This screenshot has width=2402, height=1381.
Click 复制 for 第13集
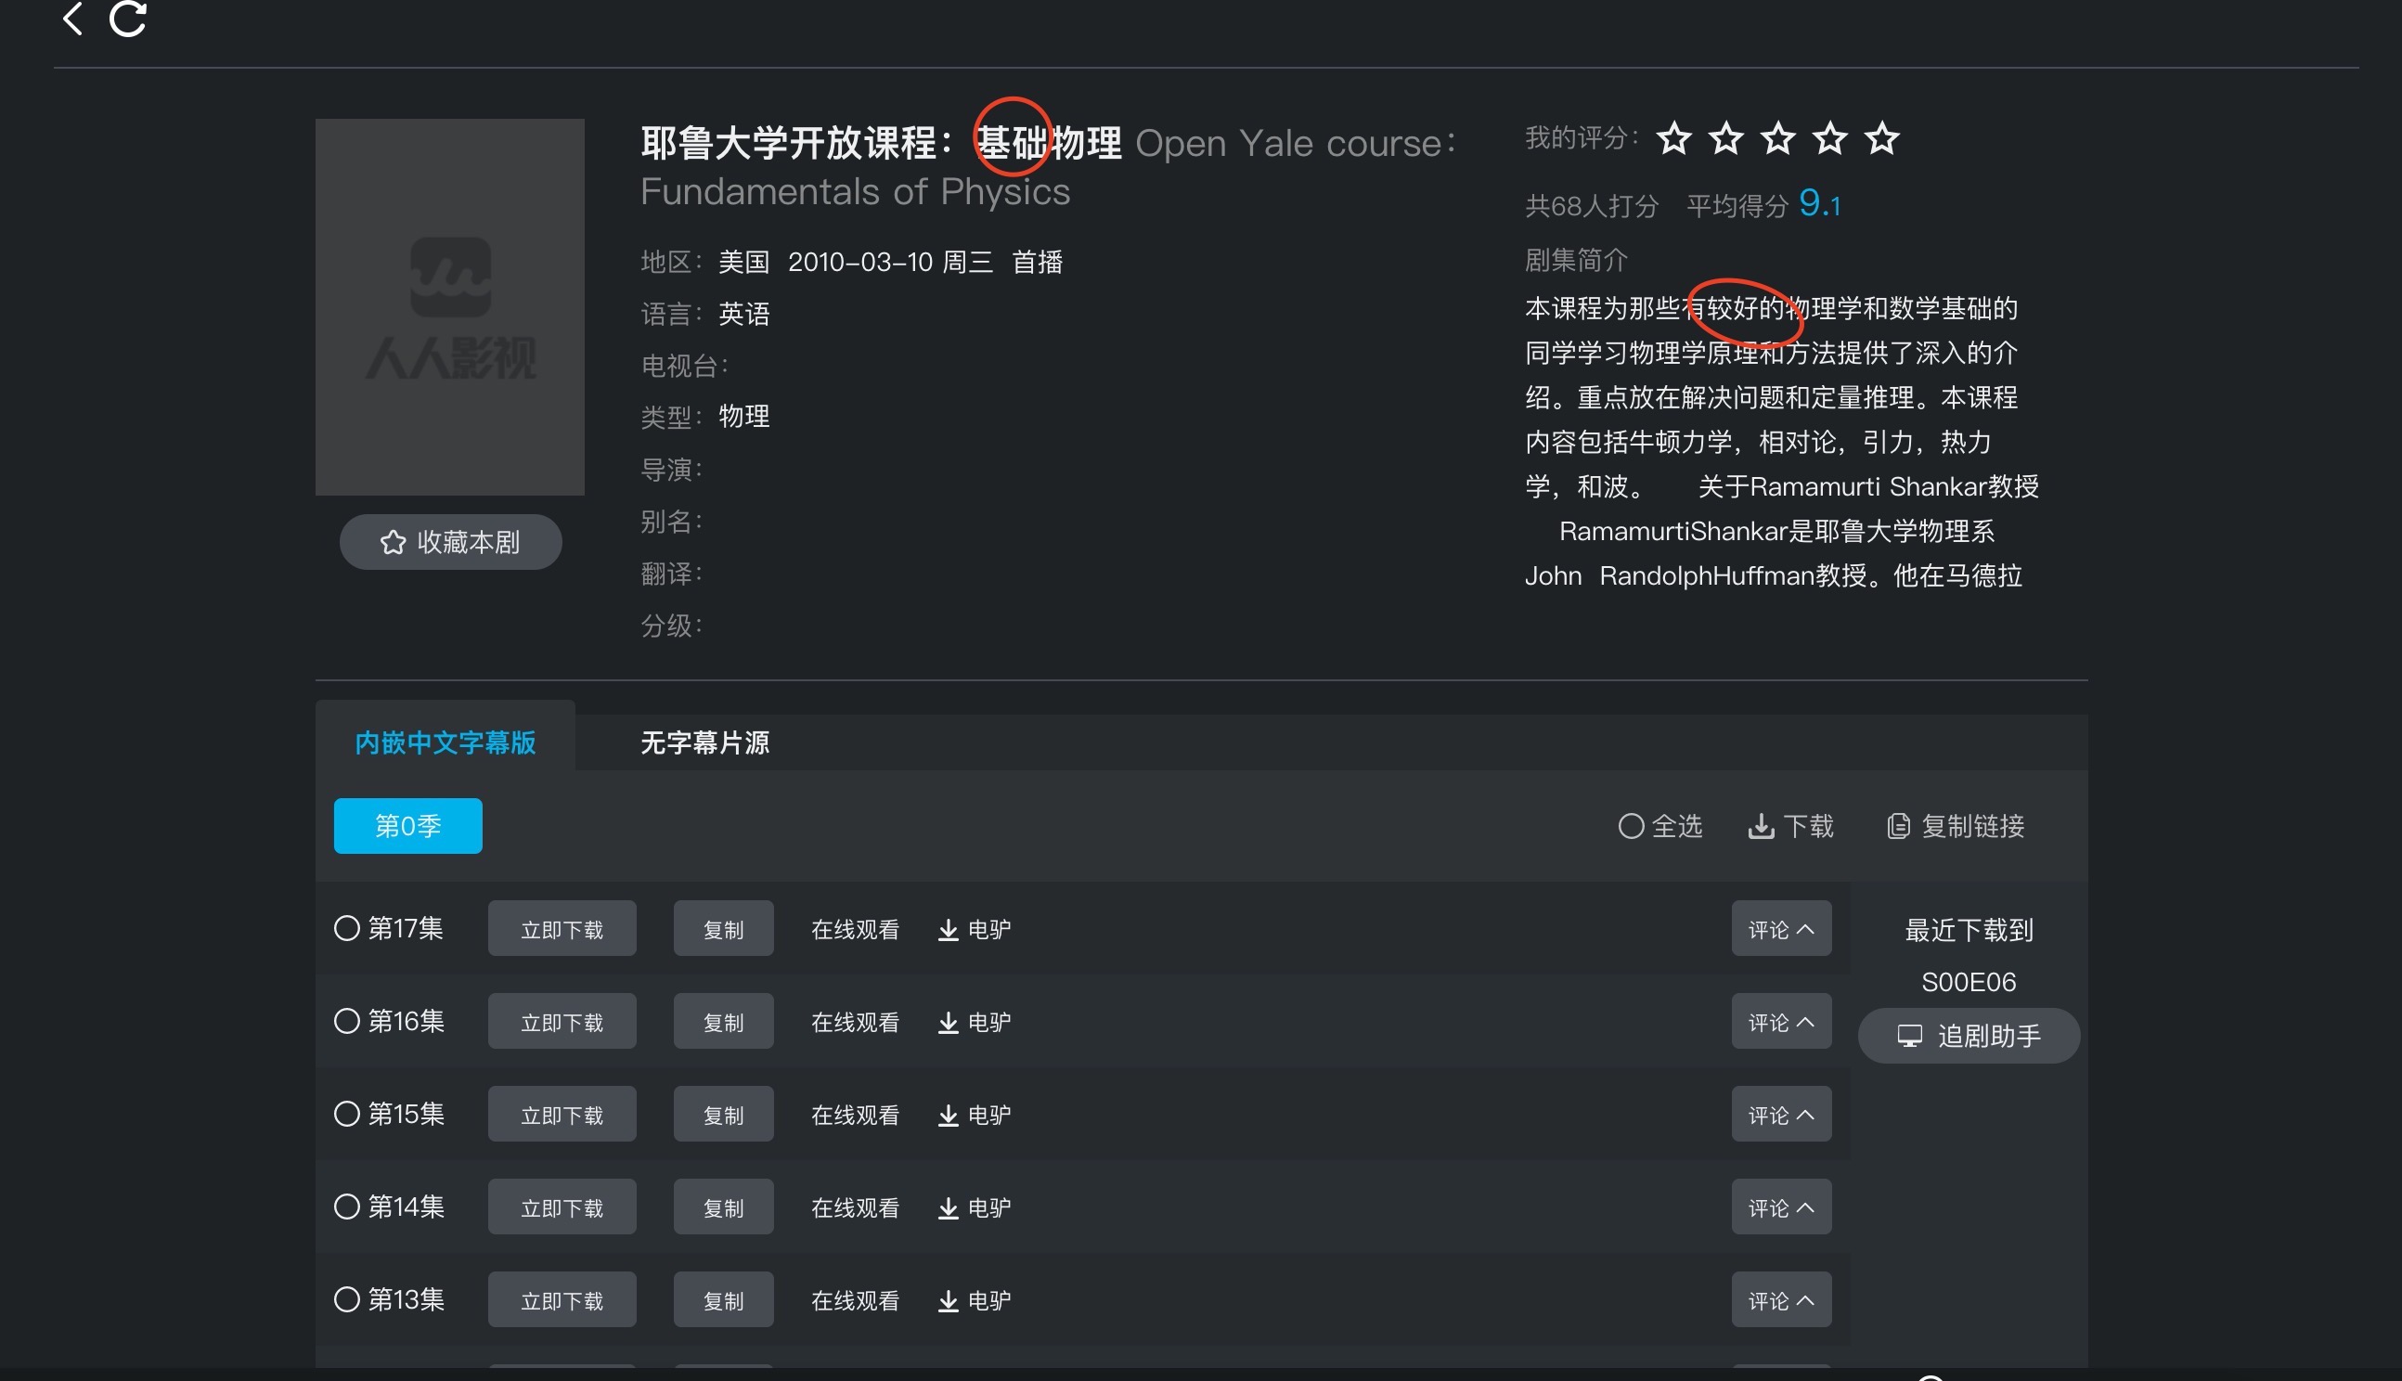[x=724, y=1300]
